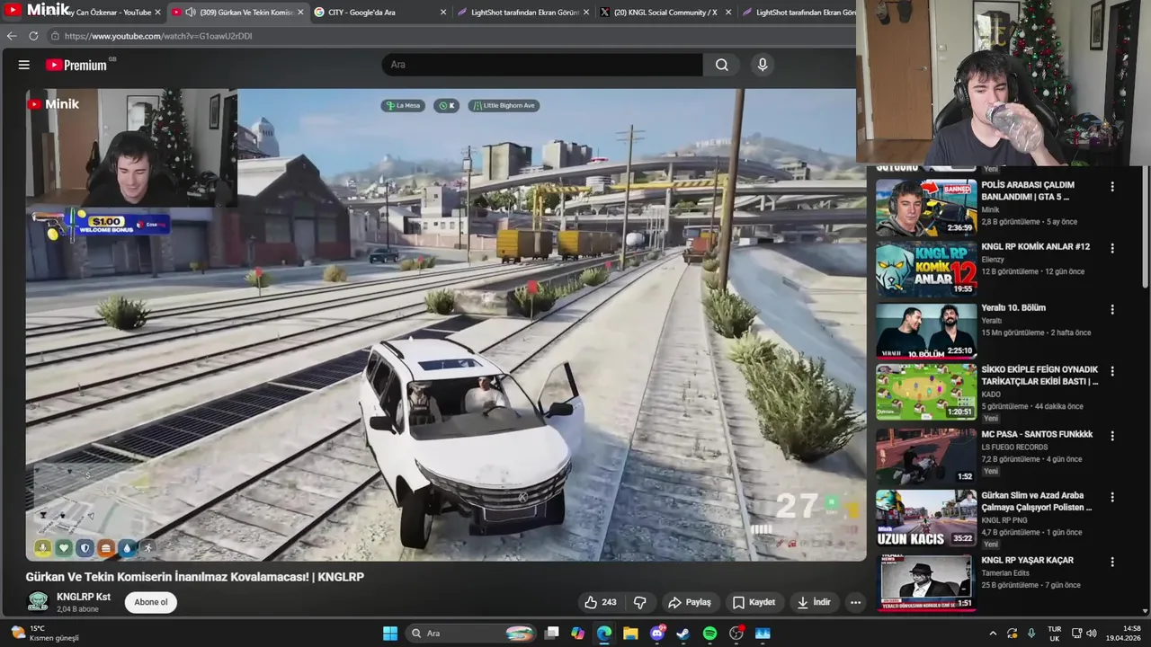
Task: Open 'SİKKO EKİPLE FEİGN OYNADIK' video title
Action: click(x=1039, y=375)
